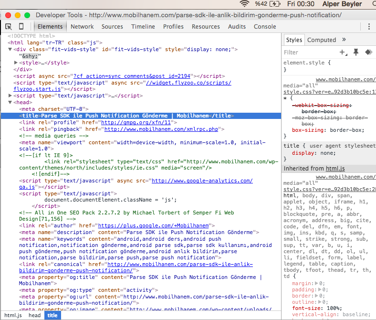This screenshot has width=376, height=320.
Task: Click the Wi-Fi icon in menu bar
Action: tap(245, 4)
